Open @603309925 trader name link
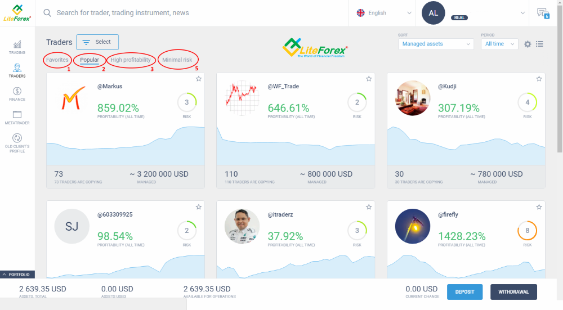The height and width of the screenshot is (310, 563). pos(115,214)
